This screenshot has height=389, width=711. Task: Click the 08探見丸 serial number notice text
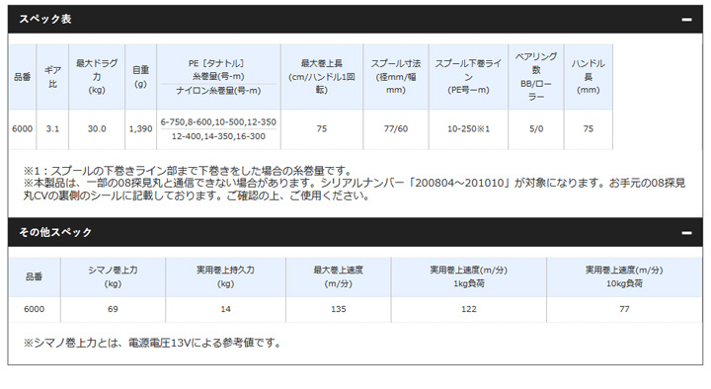pos(355,190)
